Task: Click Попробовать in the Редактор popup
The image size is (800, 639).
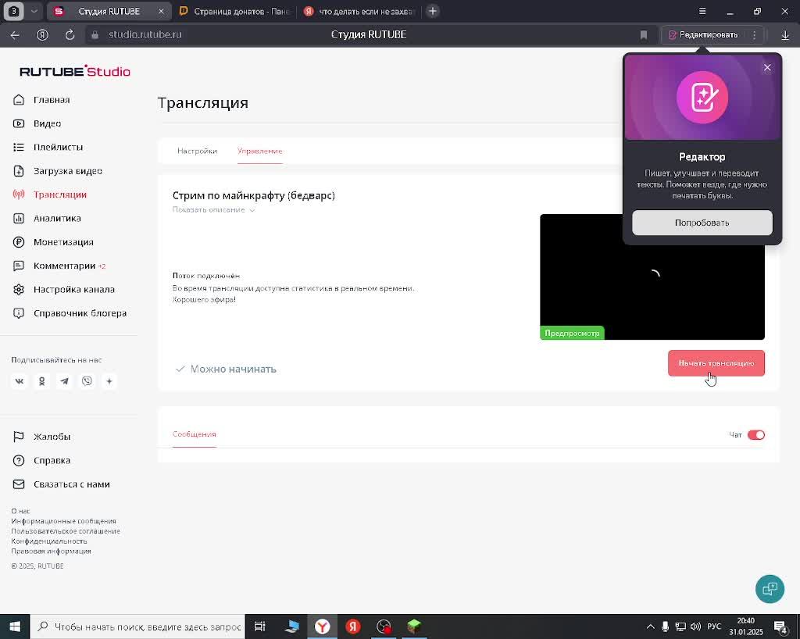Action: (x=702, y=223)
